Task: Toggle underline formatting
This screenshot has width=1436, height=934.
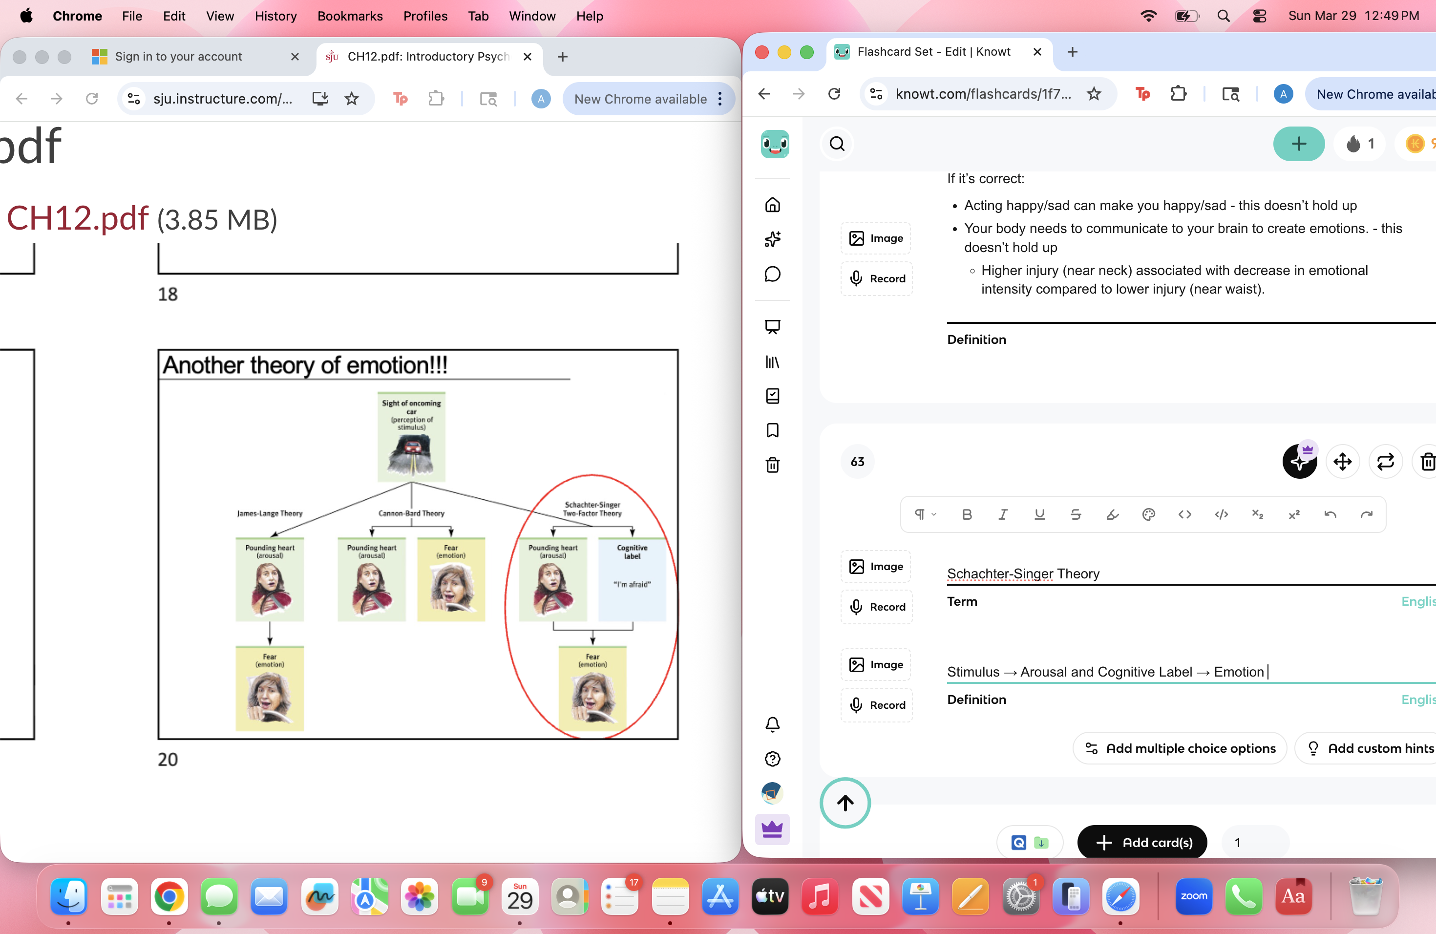Action: 1039,514
